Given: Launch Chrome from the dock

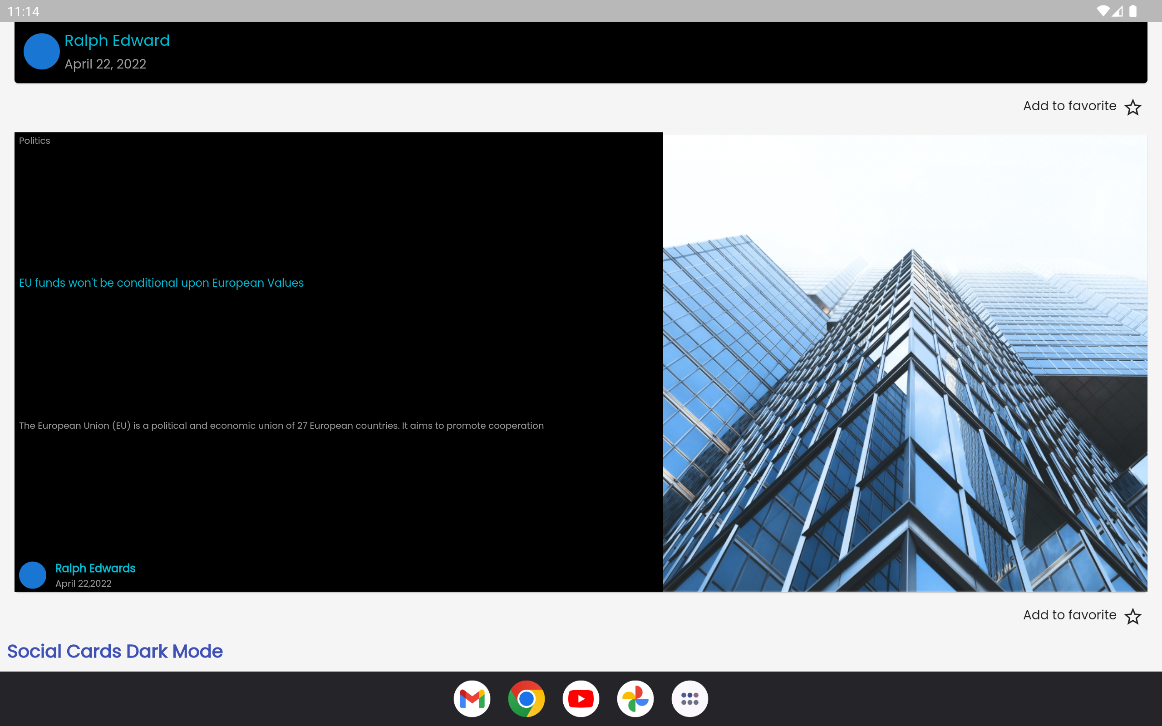Looking at the screenshot, I should (x=526, y=698).
